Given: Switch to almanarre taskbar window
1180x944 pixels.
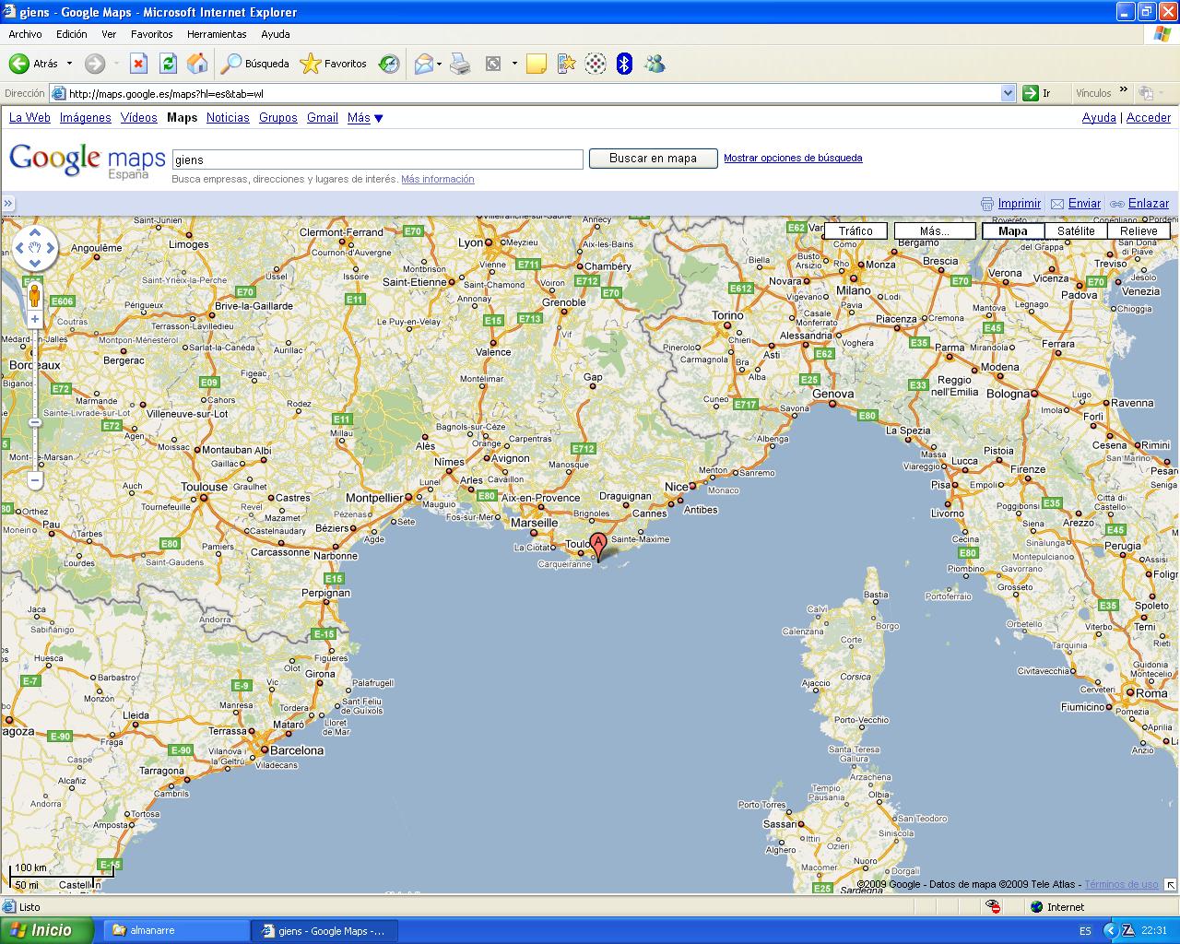Looking at the screenshot, I should point(176,931).
